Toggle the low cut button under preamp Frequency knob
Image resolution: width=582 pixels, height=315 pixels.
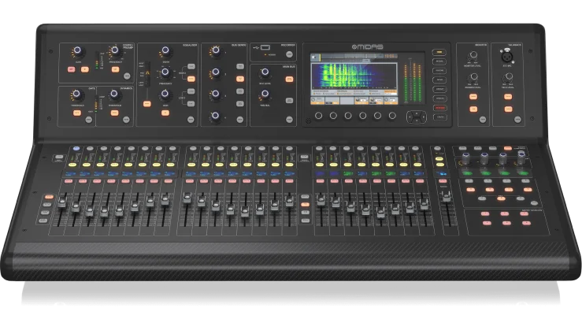[116, 69]
